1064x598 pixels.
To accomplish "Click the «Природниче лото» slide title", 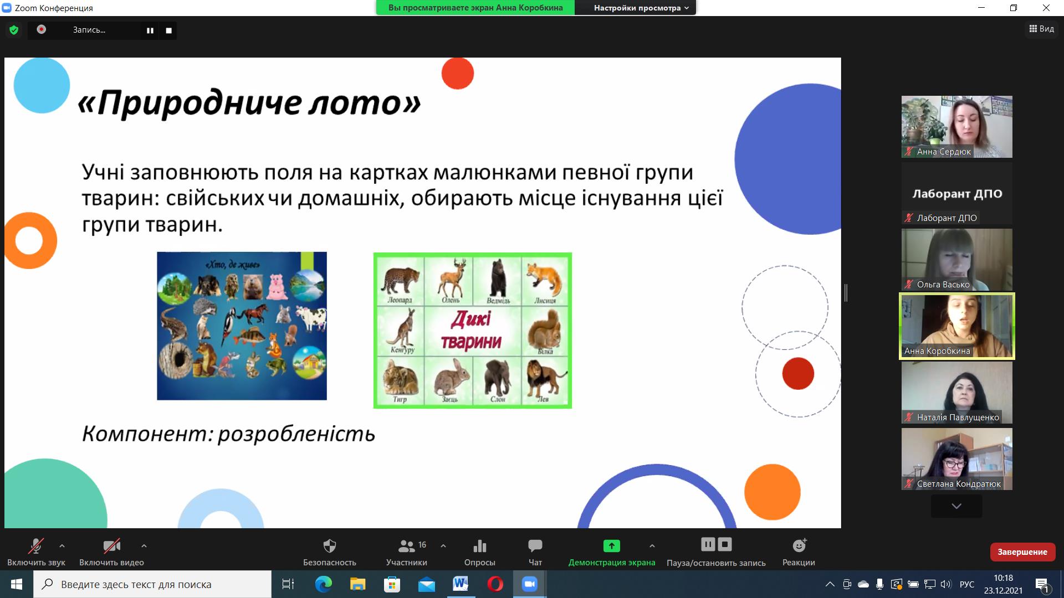I will tap(249, 103).
